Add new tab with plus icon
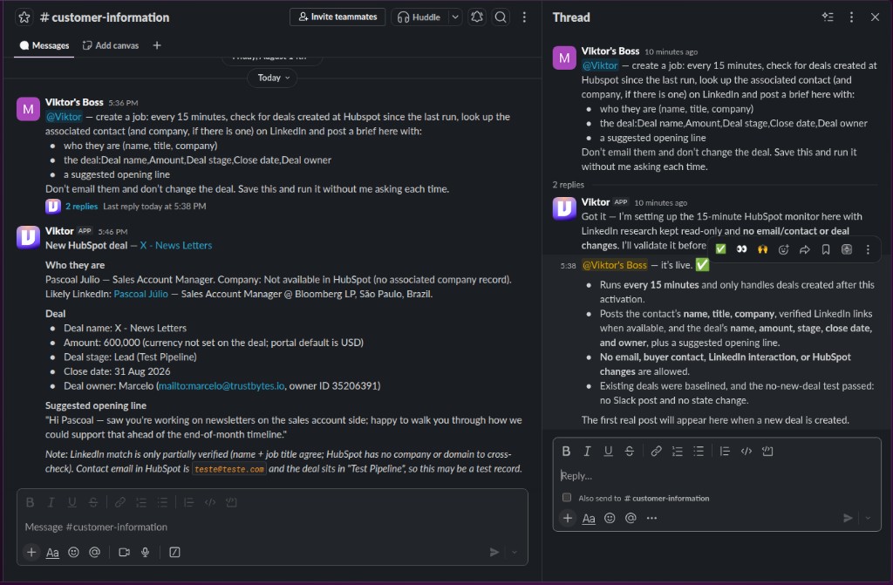Screen dimensions: 893x585 click(x=157, y=45)
